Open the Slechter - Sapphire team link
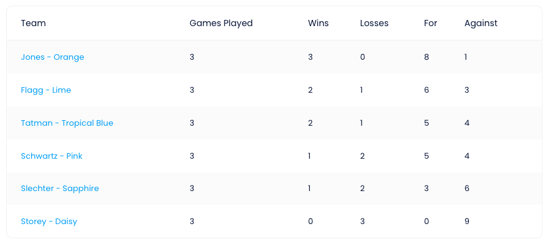Viewport: 550px width, 244px height. [60, 189]
